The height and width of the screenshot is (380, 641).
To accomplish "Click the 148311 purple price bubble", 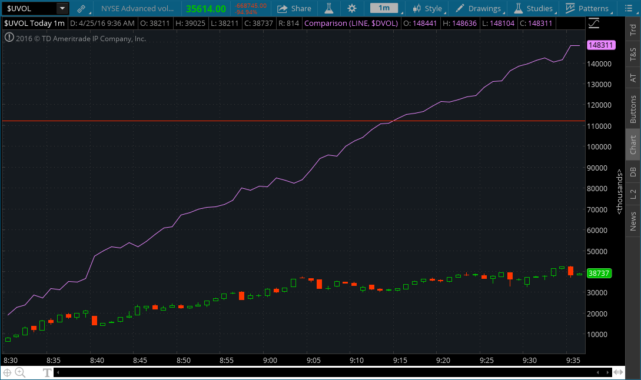I will pyautogui.click(x=601, y=45).
